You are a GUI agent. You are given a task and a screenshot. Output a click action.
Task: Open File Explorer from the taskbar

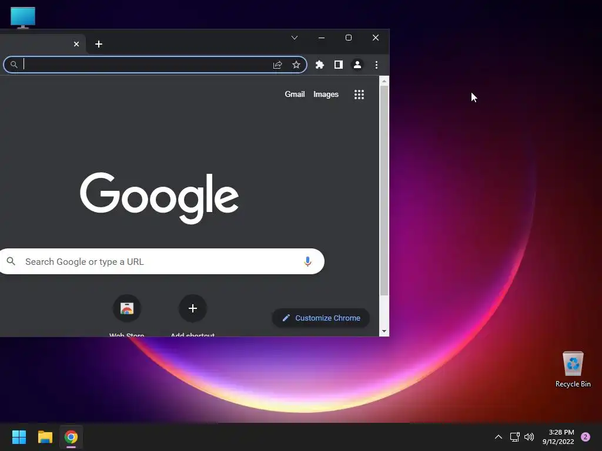tap(45, 437)
